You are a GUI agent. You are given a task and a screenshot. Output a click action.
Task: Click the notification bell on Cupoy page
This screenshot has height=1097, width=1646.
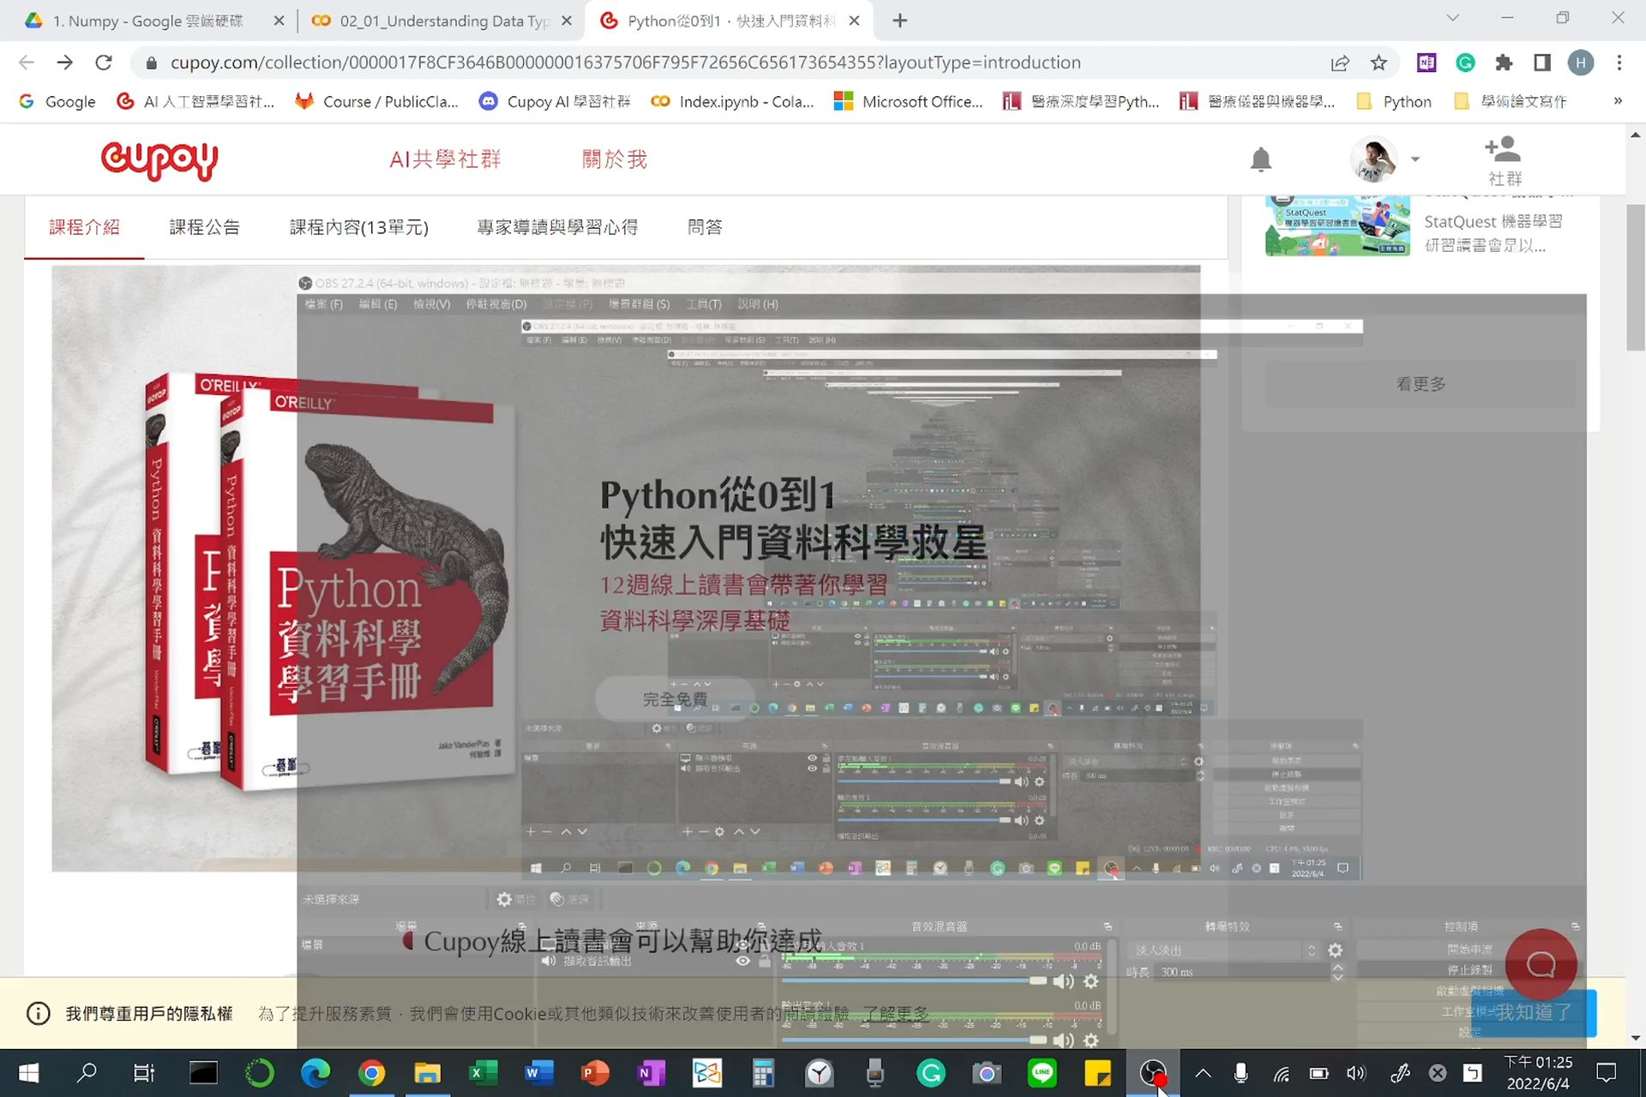(x=1260, y=159)
